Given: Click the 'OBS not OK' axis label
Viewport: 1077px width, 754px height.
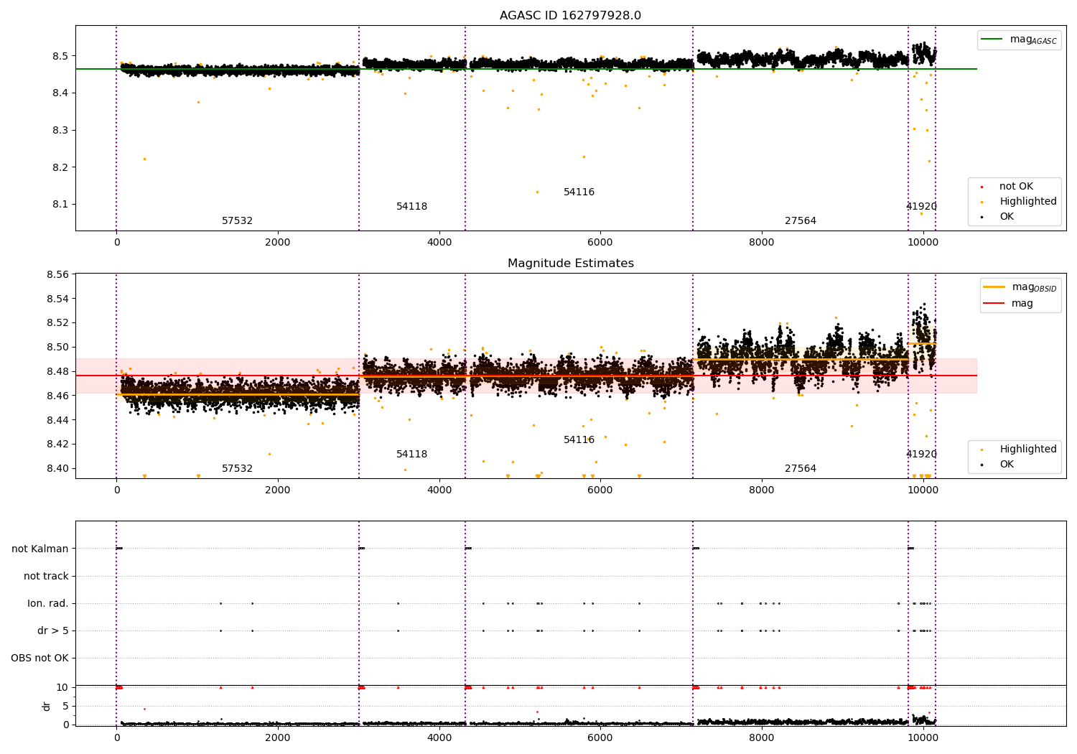Looking at the screenshot, I should [x=39, y=658].
